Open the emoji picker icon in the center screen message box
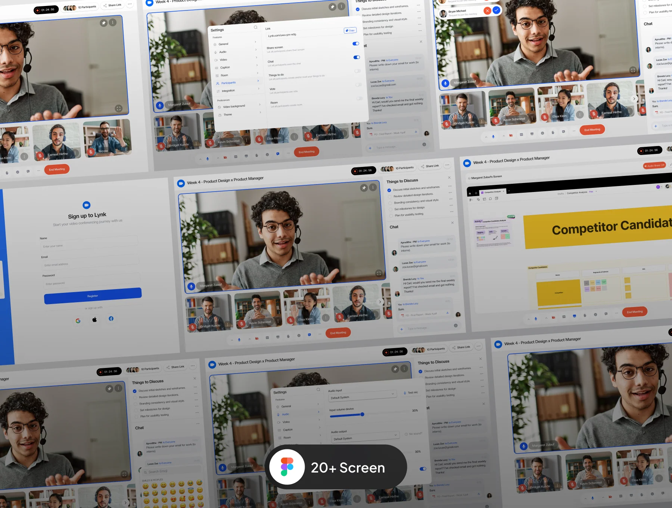Image resolution: width=672 pixels, height=508 pixels. [455, 325]
